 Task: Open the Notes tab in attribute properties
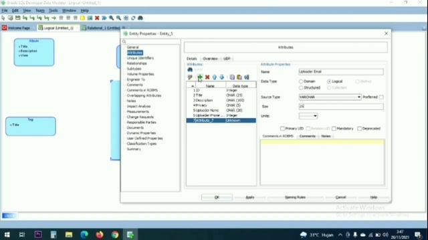(x=326, y=136)
